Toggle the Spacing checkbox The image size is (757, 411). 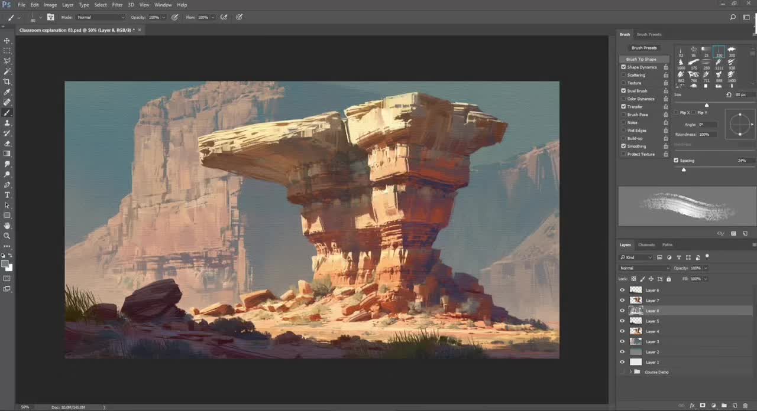(676, 161)
